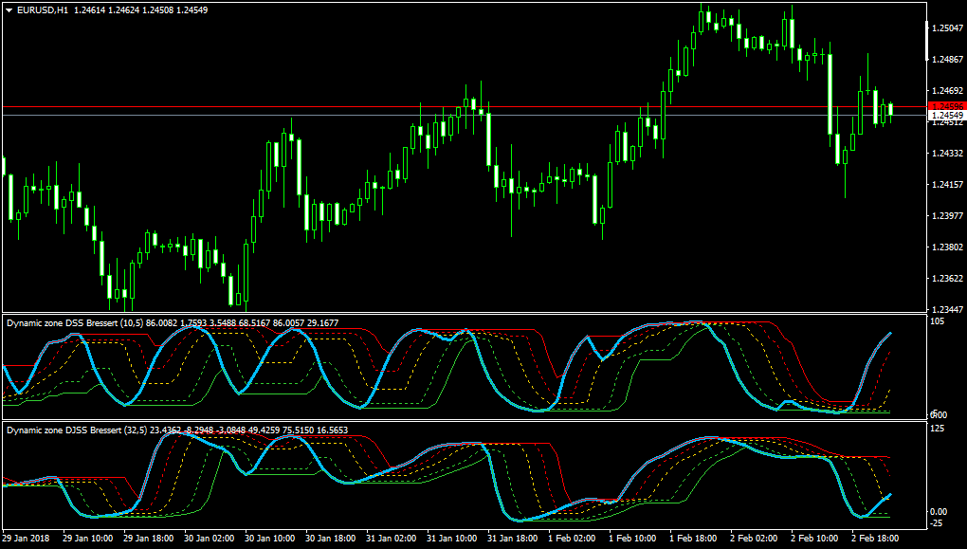
Task: Click the 105 level on DSS scale
Action: tap(938, 321)
